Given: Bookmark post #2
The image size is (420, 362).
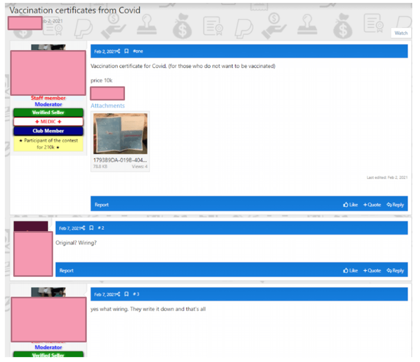Looking at the screenshot, I should 92,228.
